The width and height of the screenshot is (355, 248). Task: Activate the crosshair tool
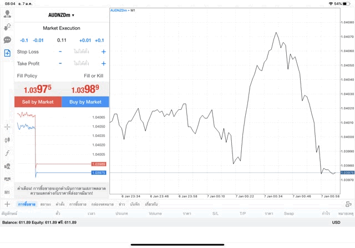(x=7, y=126)
